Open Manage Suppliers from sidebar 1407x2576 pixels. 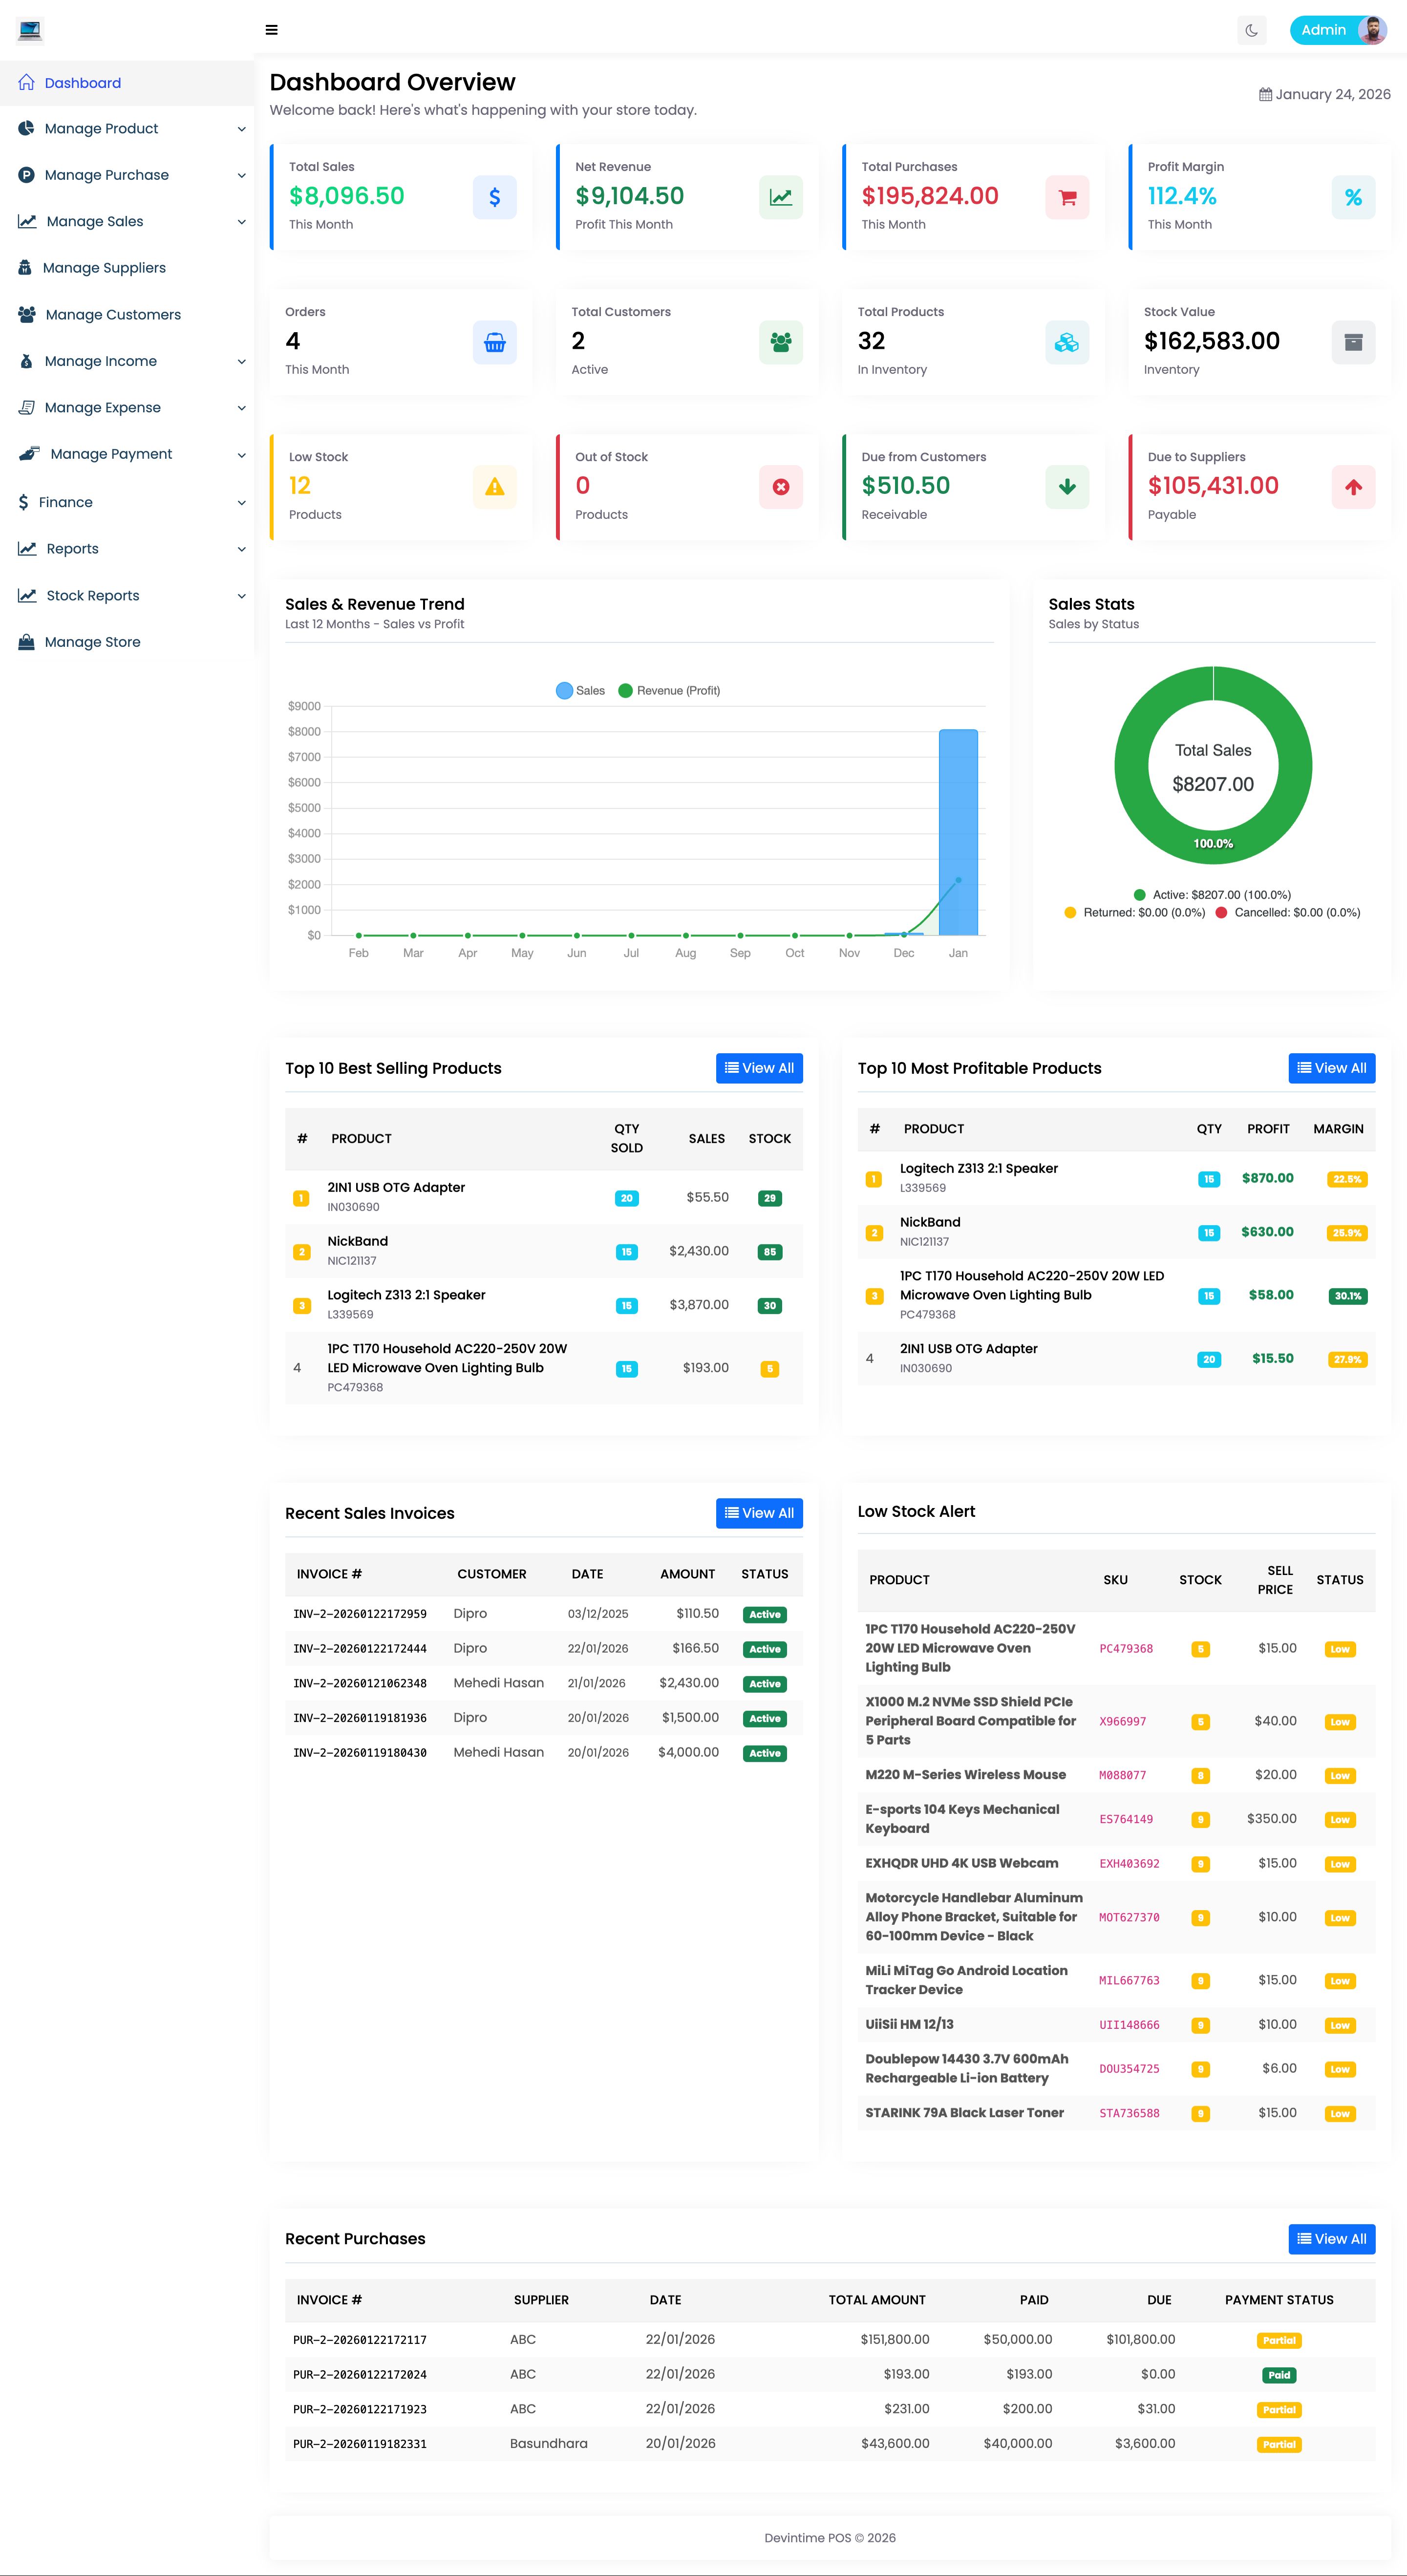104,268
